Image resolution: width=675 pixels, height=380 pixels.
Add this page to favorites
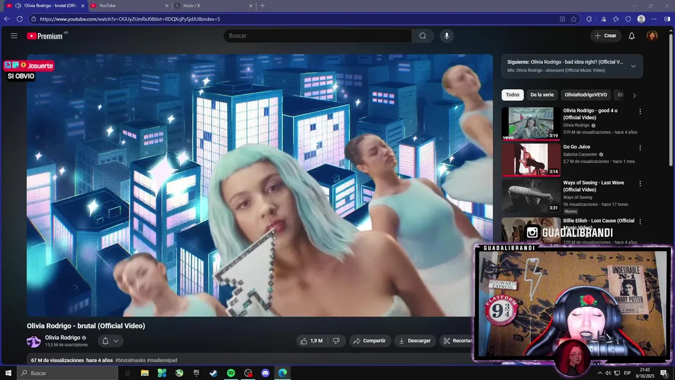coord(574,19)
